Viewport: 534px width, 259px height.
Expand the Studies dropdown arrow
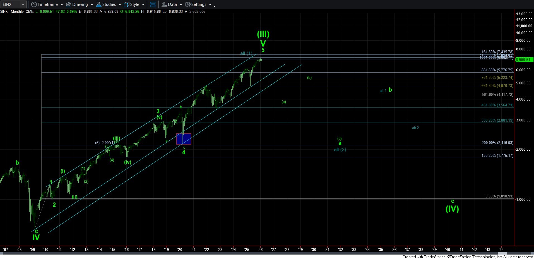[120, 5]
